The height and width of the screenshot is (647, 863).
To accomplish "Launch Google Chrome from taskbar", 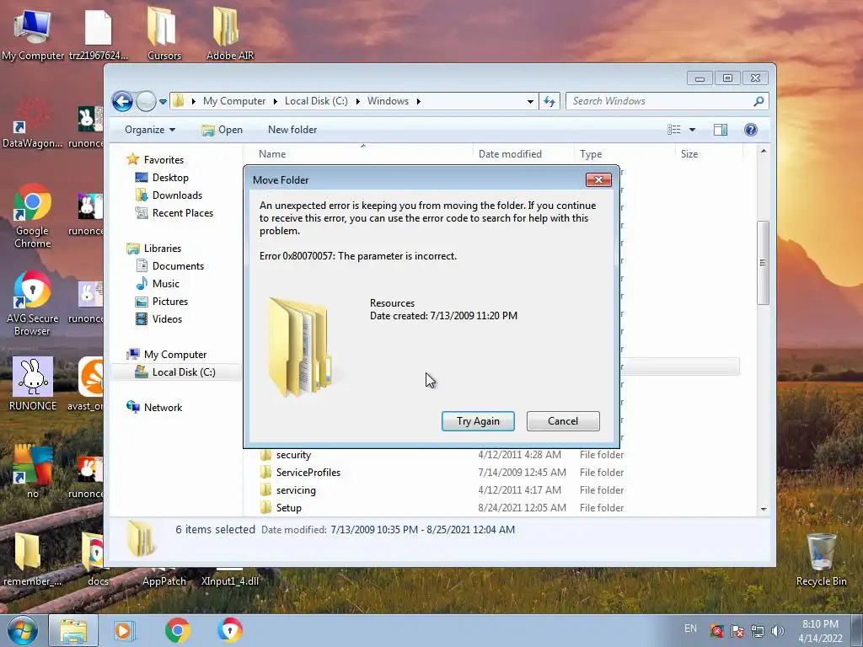I will click(178, 630).
